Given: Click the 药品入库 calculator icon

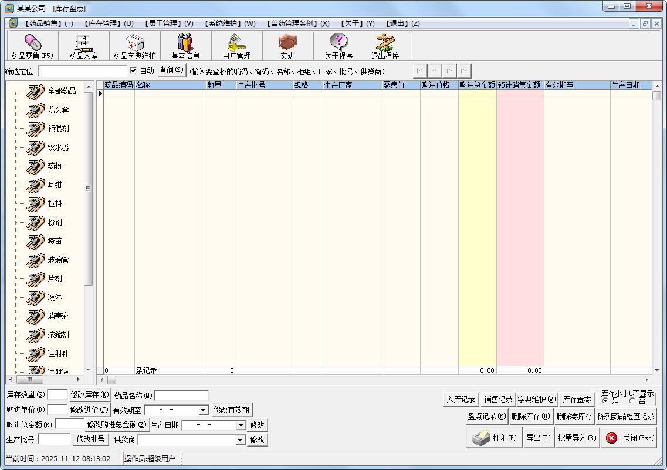Looking at the screenshot, I should (x=83, y=43).
